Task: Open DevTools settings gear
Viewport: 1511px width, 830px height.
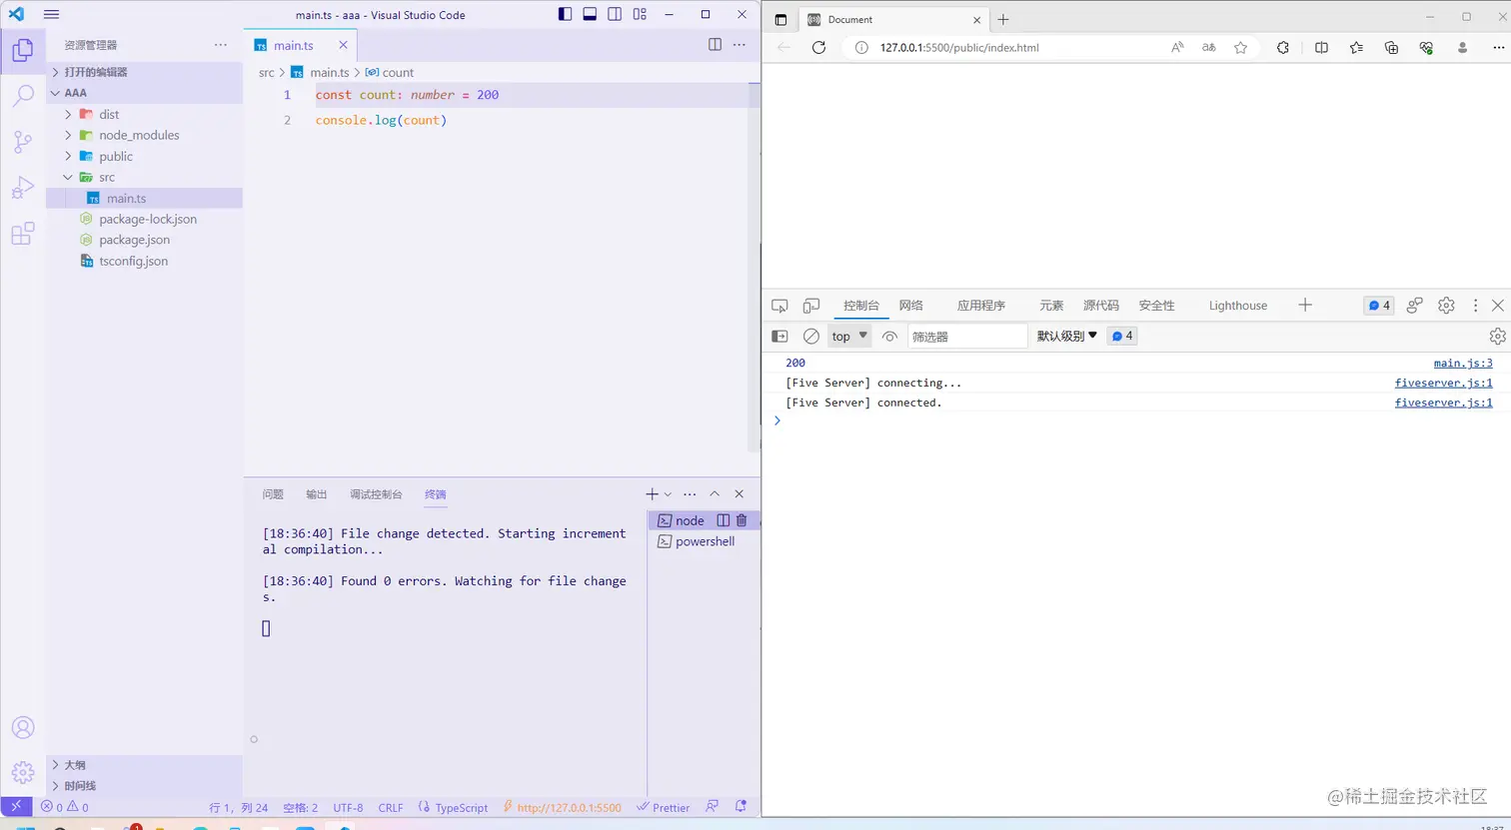Action: 1446,306
